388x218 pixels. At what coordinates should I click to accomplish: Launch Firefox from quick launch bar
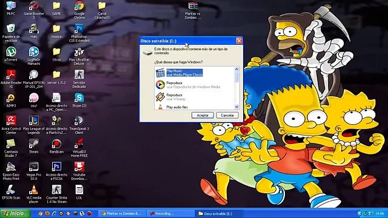pyautogui.click(x=47, y=214)
